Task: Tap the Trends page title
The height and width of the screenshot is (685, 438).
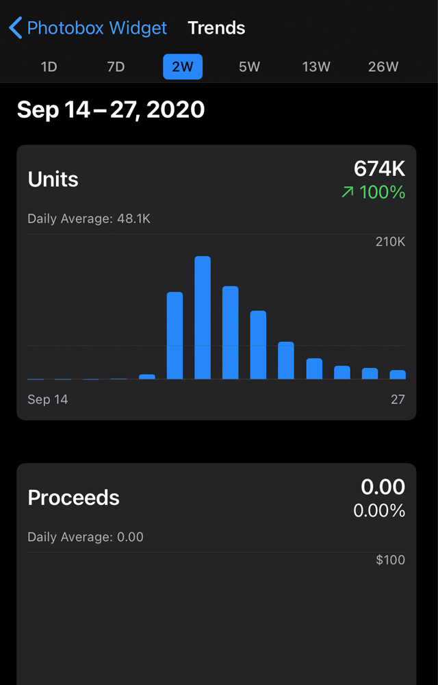Action: 216,28
